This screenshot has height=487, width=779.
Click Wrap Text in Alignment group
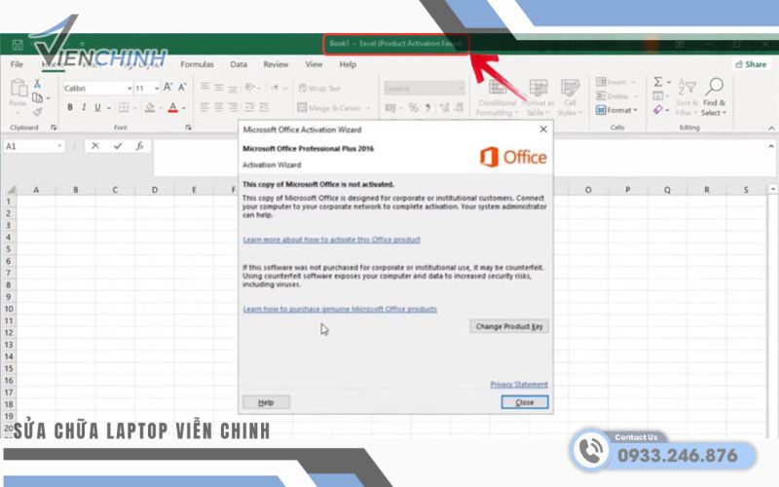tap(319, 88)
